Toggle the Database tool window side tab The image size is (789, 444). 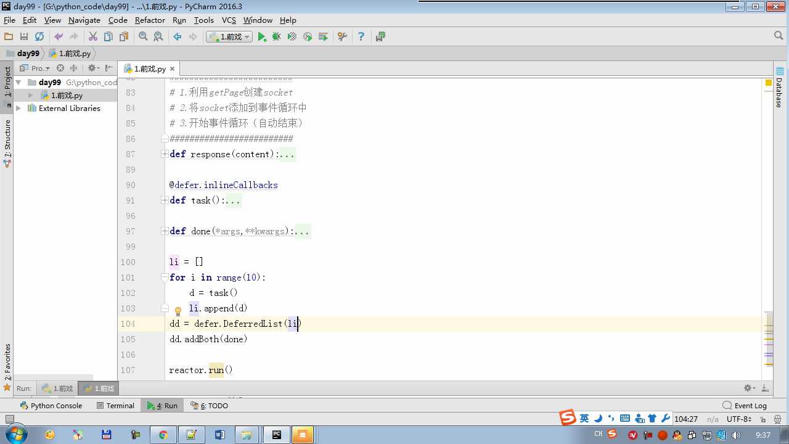point(779,86)
